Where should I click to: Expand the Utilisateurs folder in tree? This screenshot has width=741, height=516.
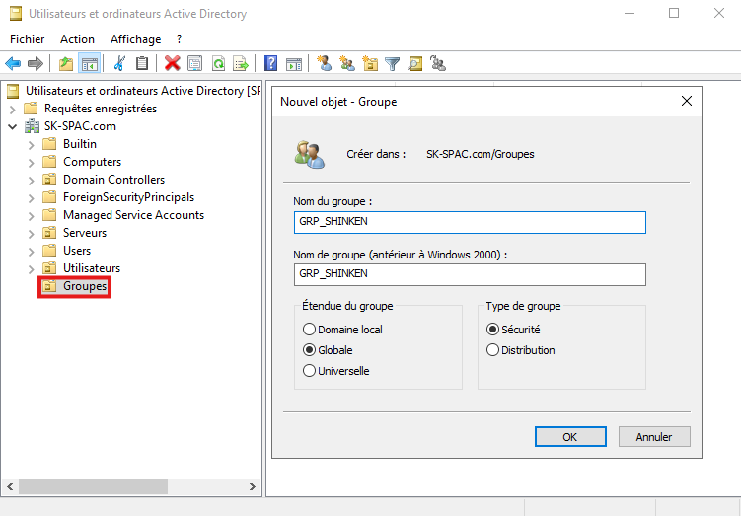[32, 268]
